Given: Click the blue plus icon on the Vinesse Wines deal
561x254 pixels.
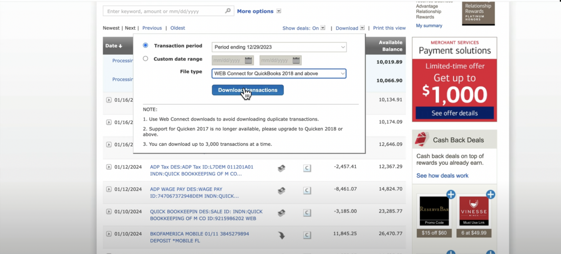Looking at the screenshot, I should [x=490, y=195].
